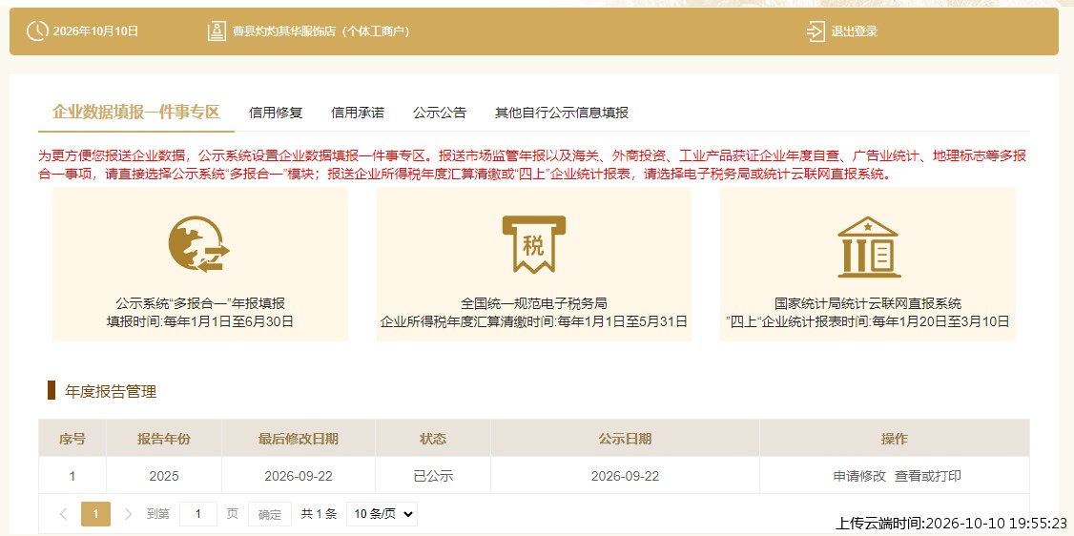Viewport: 1074px width, 536px height.
Task: Click 退出登录 to log out
Action: point(854,31)
